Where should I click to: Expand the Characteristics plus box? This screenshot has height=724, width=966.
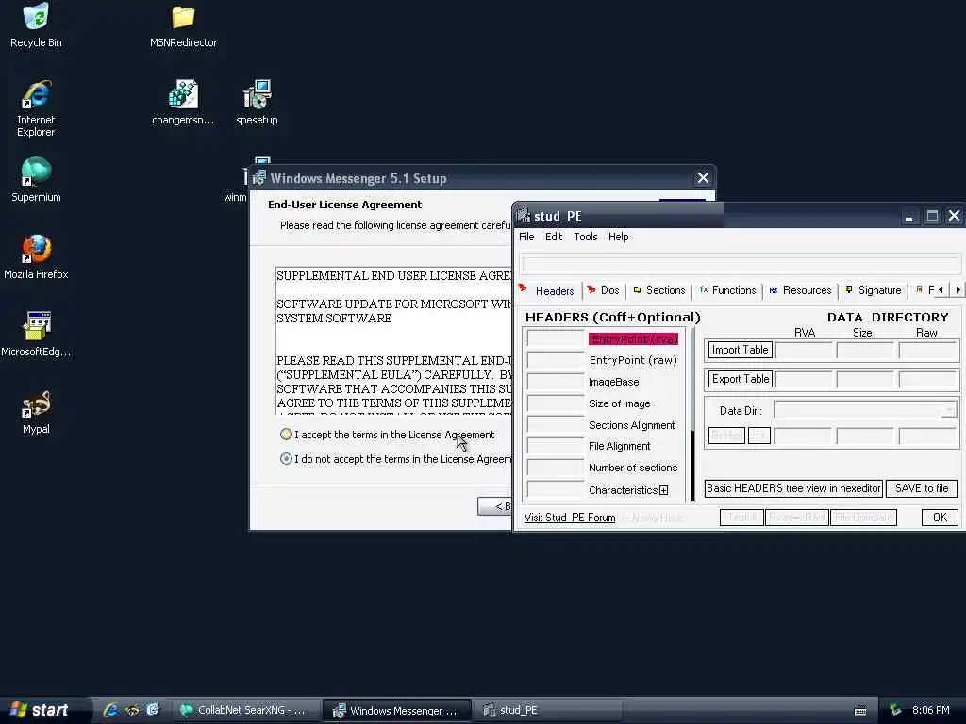pyautogui.click(x=663, y=490)
